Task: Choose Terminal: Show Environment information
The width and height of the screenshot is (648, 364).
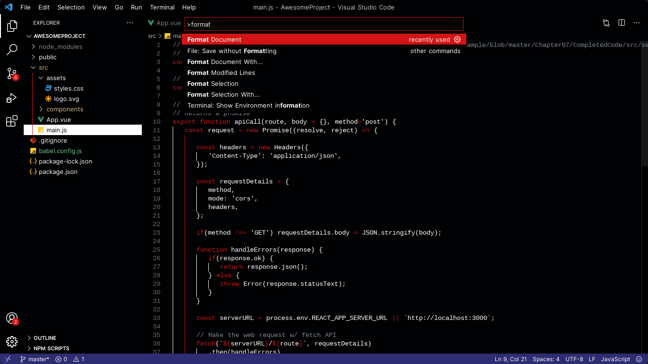Action: pos(324,105)
